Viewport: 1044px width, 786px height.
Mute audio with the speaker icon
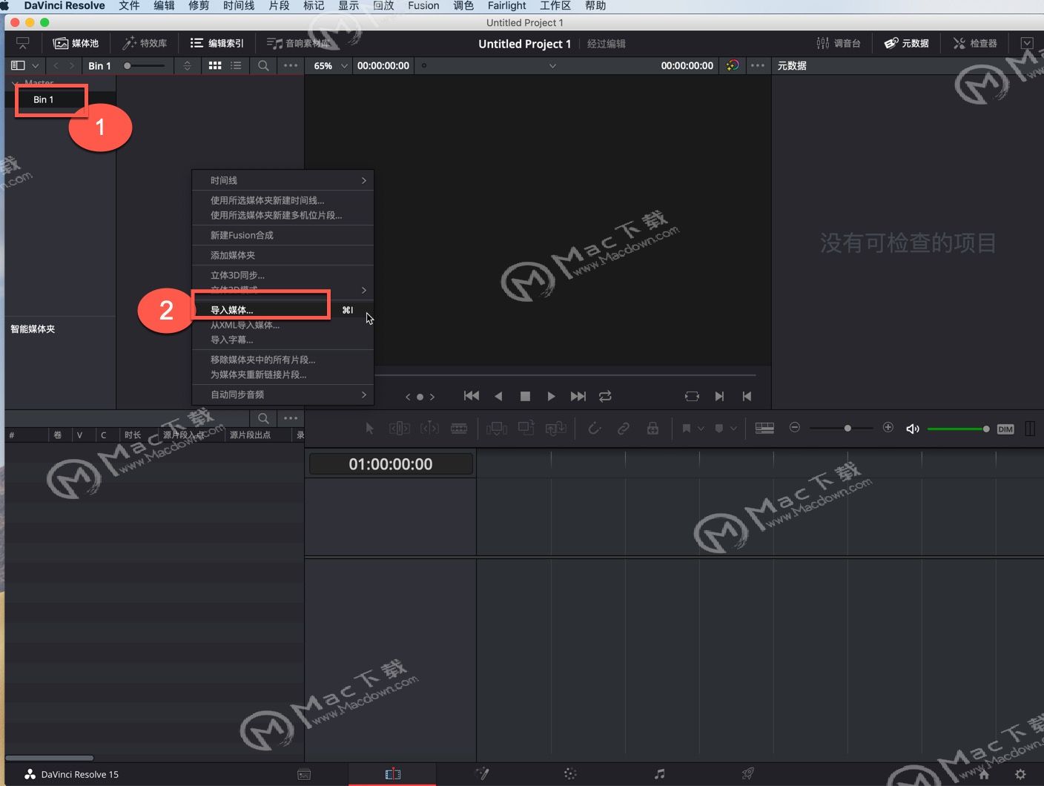(x=913, y=429)
